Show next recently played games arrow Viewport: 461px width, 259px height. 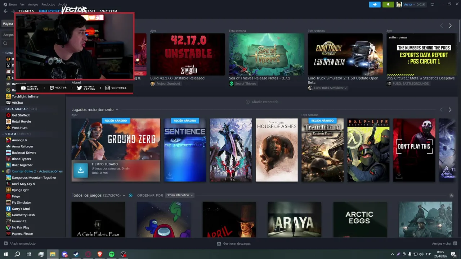[x=450, y=109]
